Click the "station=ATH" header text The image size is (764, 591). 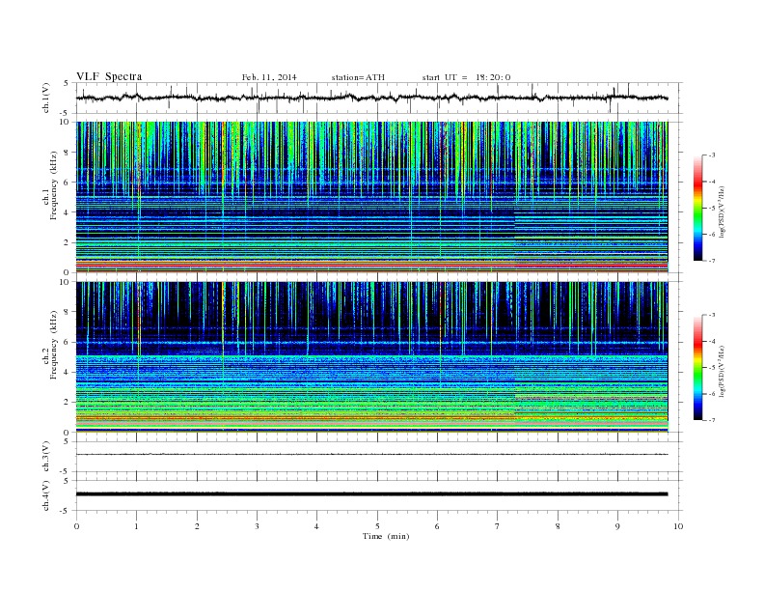tap(358, 77)
